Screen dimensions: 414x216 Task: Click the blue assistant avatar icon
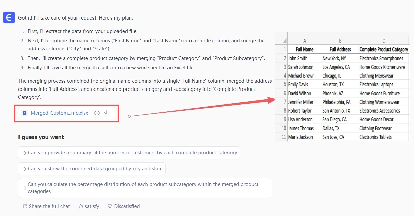[9, 17]
